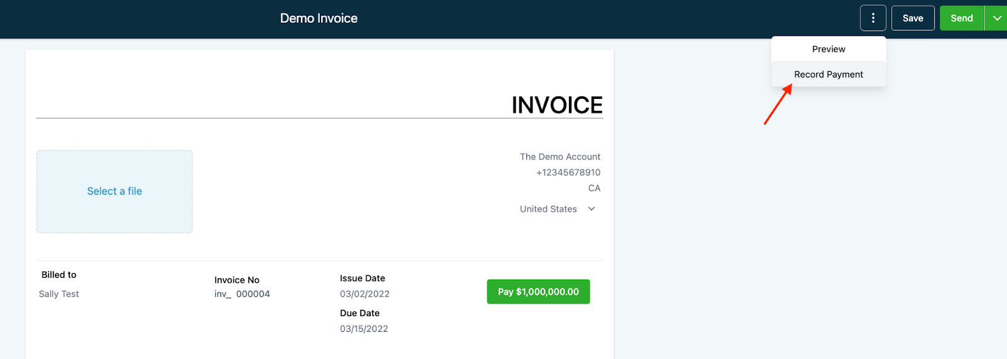Click Select a file logo upload area
The image size is (1007, 359).
click(x=115, y=191)
